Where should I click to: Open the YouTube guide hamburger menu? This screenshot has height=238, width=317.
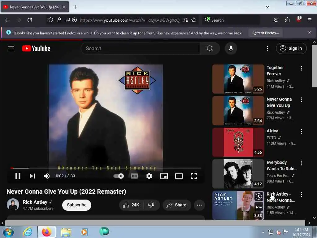click(11, 48)
